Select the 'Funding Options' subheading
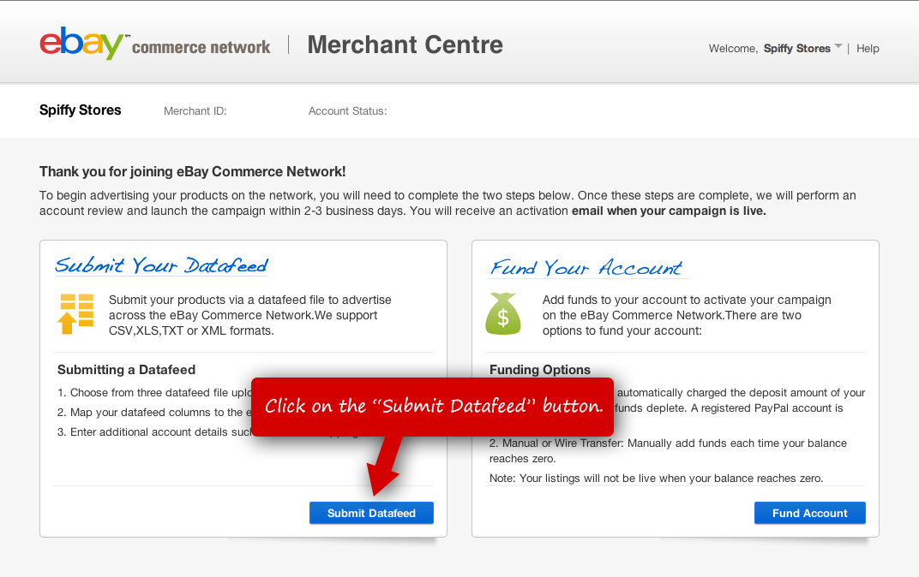Viewport: 919px width, 577px height. [x=540, y=370]
